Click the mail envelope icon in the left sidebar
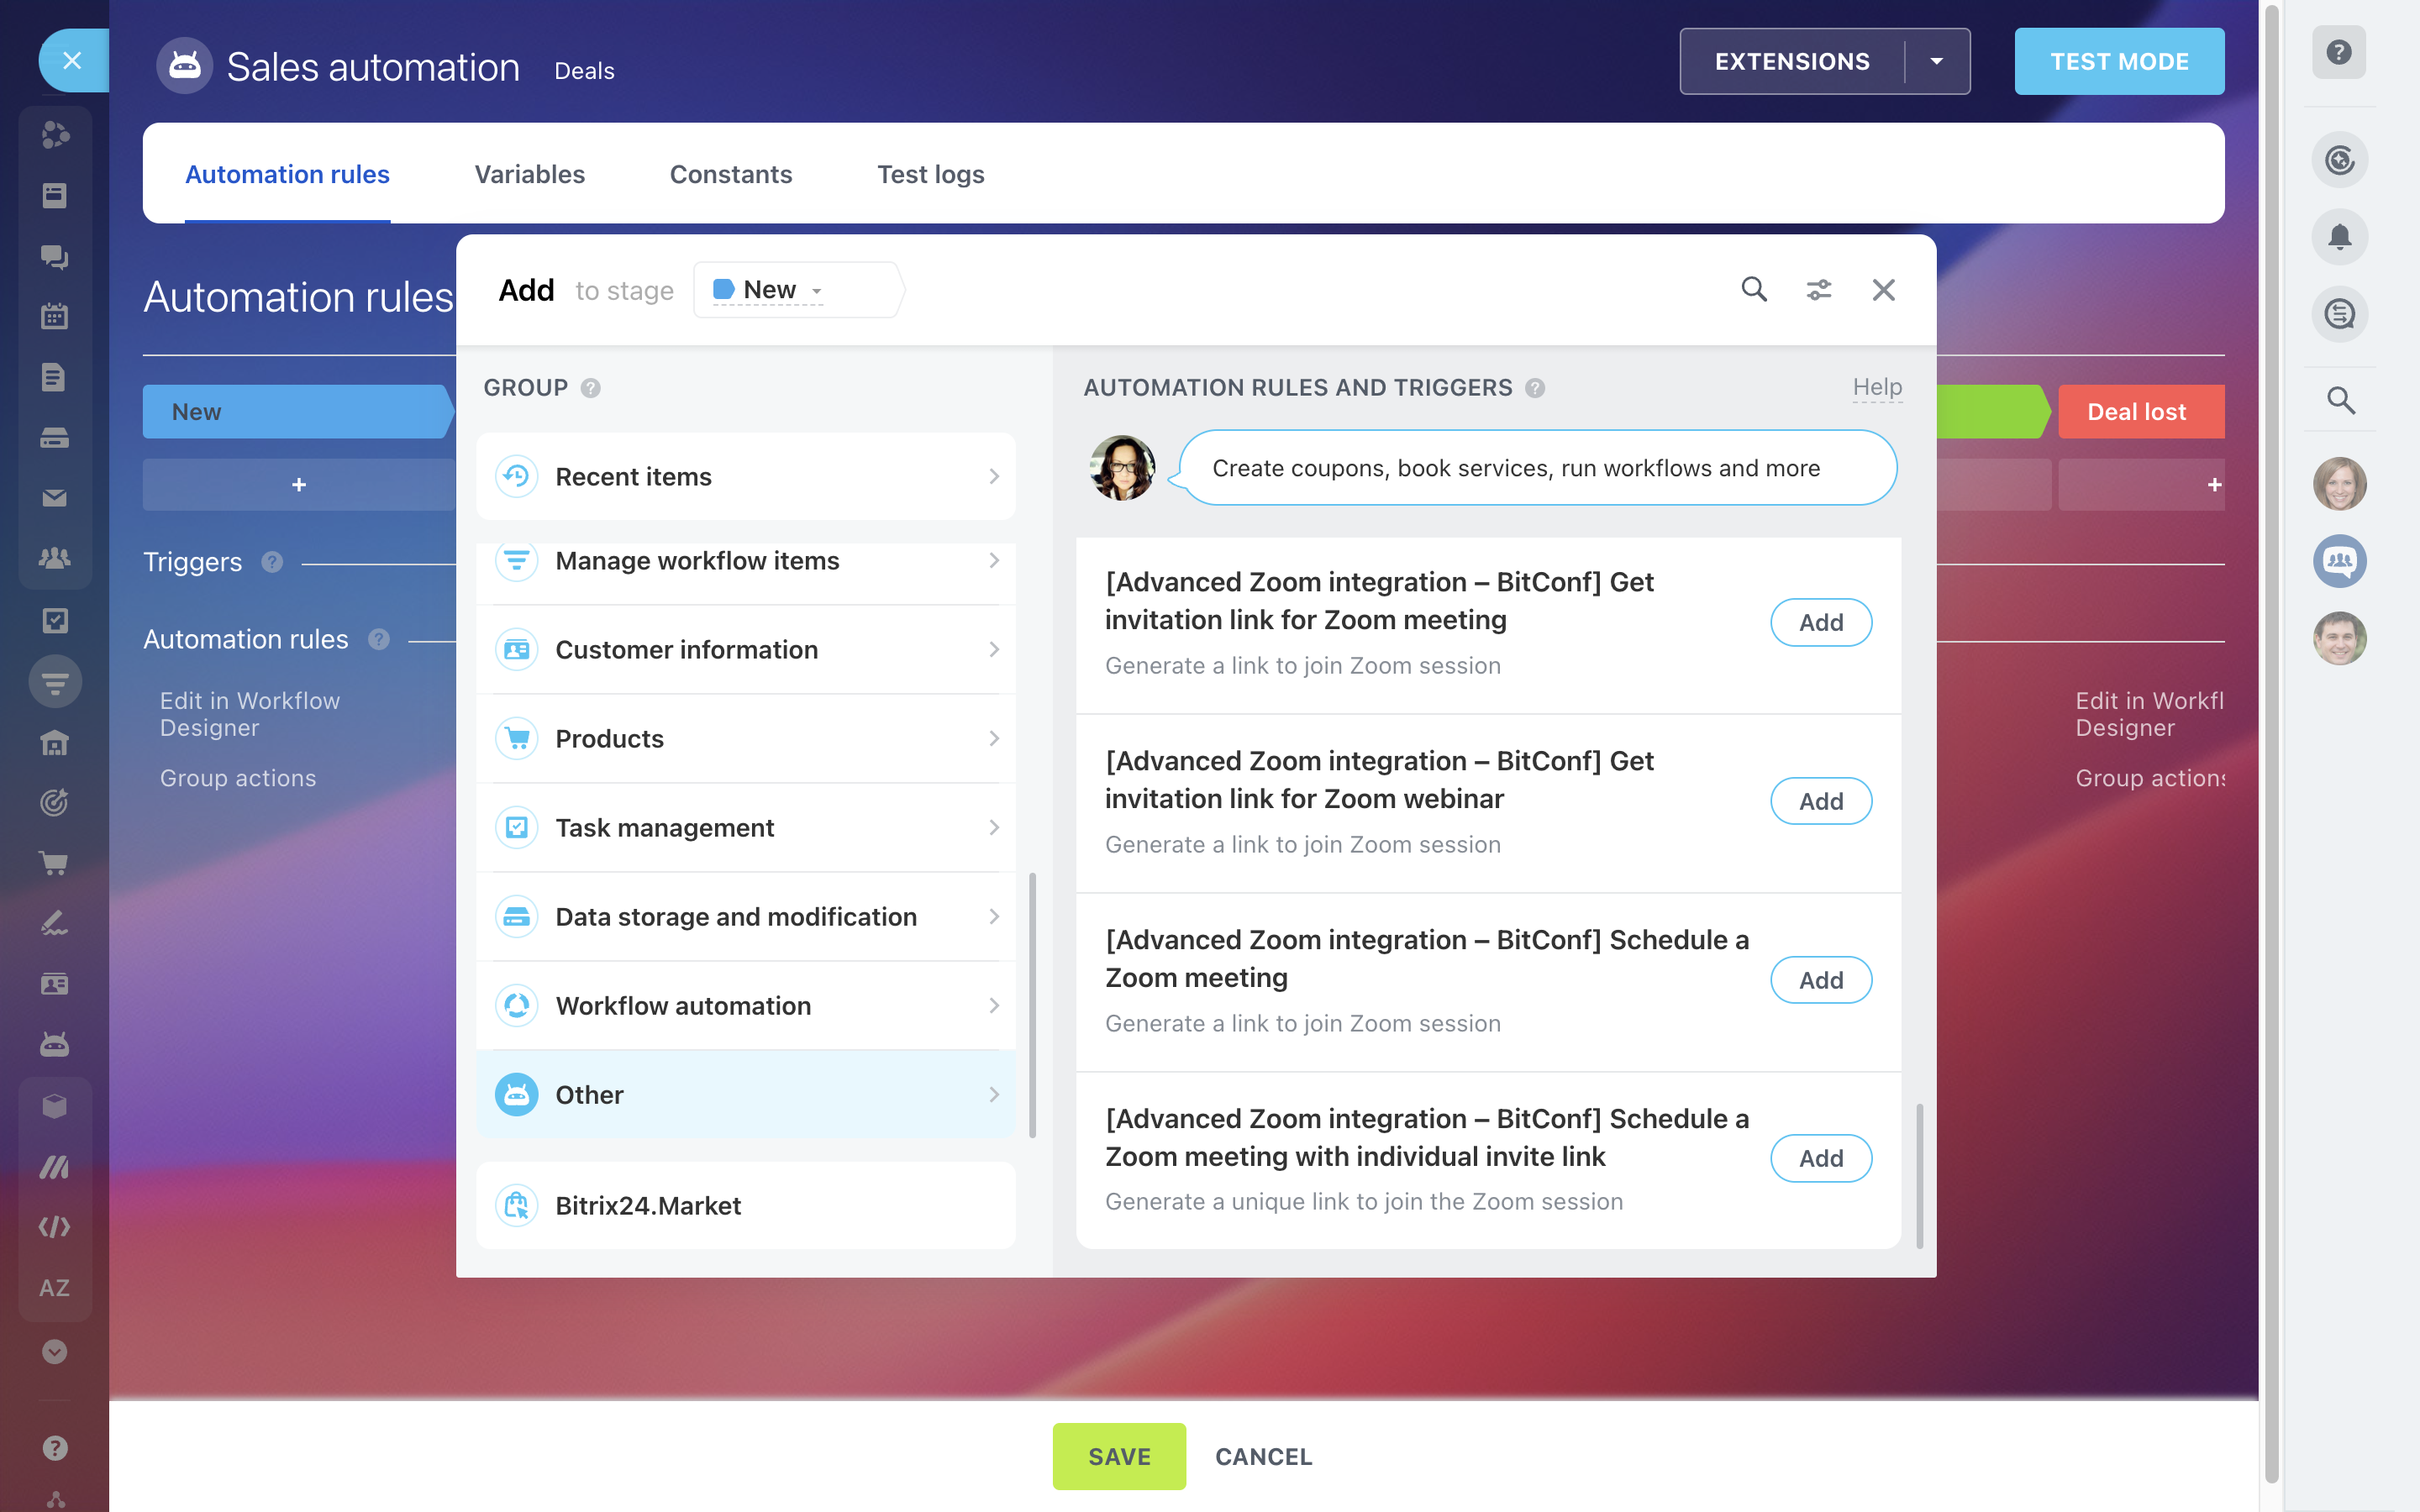 pos(54,497)
